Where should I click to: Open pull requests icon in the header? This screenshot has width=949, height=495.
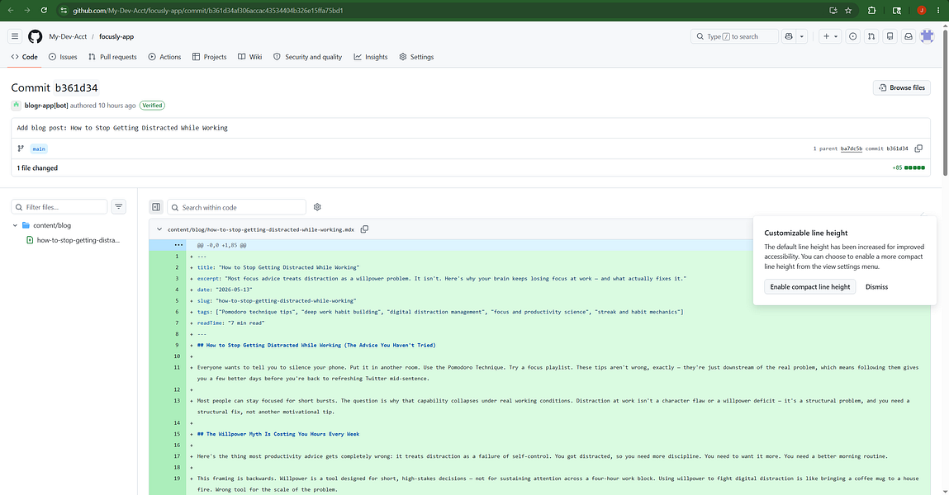tap(871, 36)
